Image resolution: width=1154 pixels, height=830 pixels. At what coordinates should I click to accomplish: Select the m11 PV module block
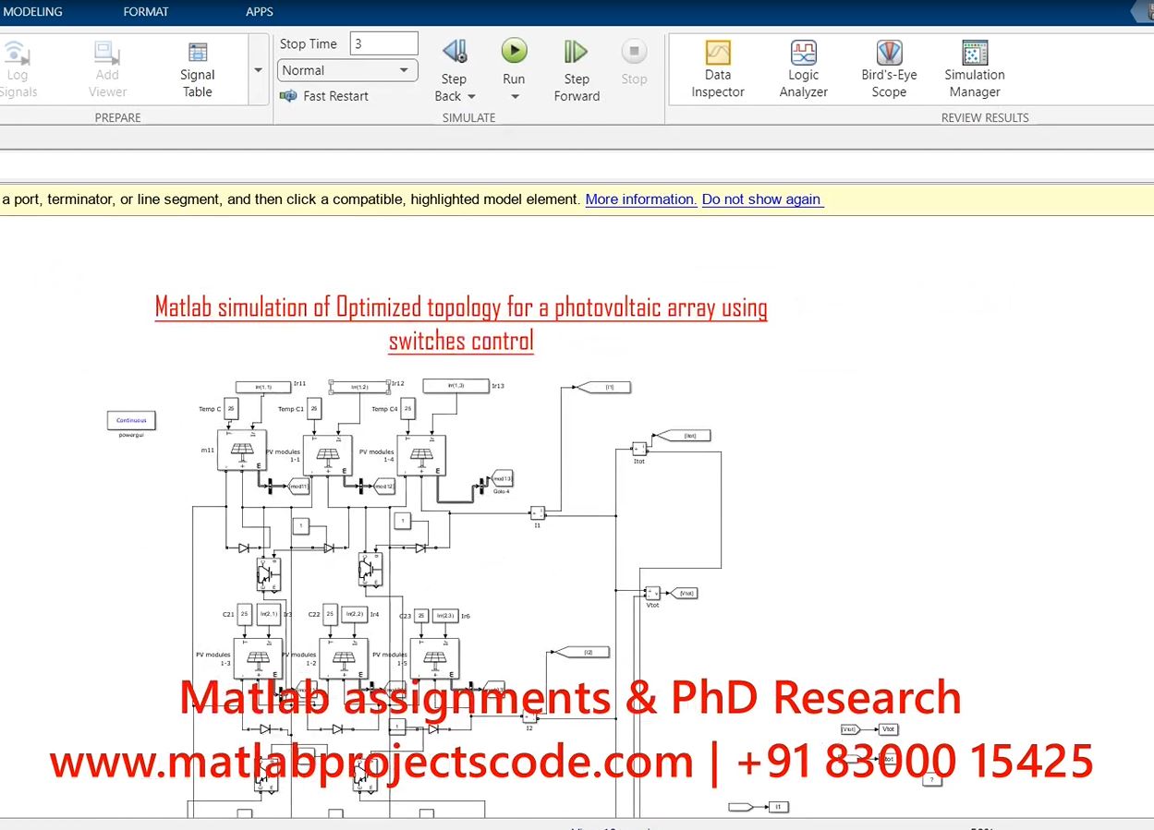[241, 451]
